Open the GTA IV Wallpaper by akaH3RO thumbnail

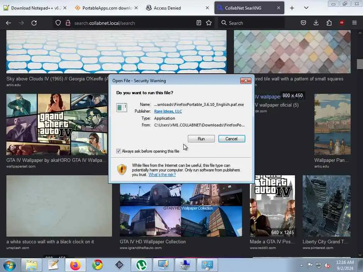pos(57,124)
